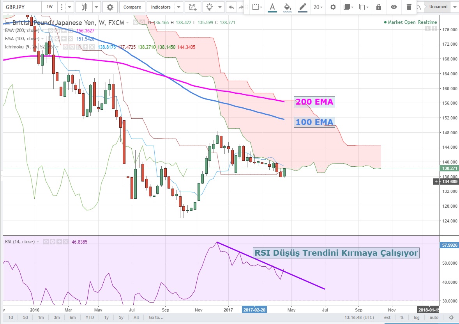Open the alert clock icon
Image resolution: width=459 pixels, height=324 pixels.
click(x=192, y=7)
